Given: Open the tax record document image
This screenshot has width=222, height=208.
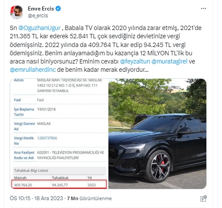Looking at the screenshot, I should tap(59, 134).
